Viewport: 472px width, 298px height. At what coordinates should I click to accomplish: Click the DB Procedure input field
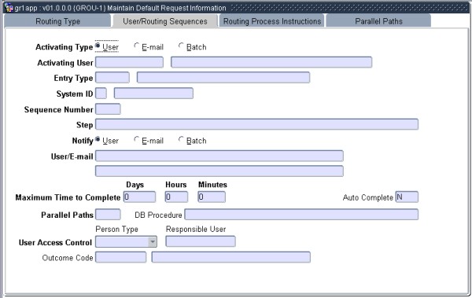click(x=301, y=215)
